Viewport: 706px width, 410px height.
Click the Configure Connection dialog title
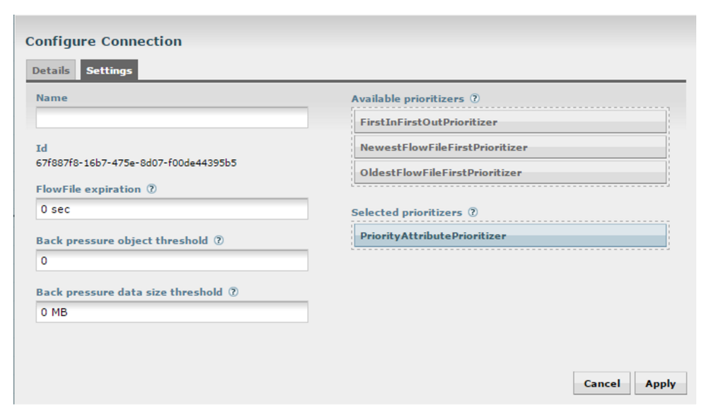pyautogui.click(x=103, y=41)
